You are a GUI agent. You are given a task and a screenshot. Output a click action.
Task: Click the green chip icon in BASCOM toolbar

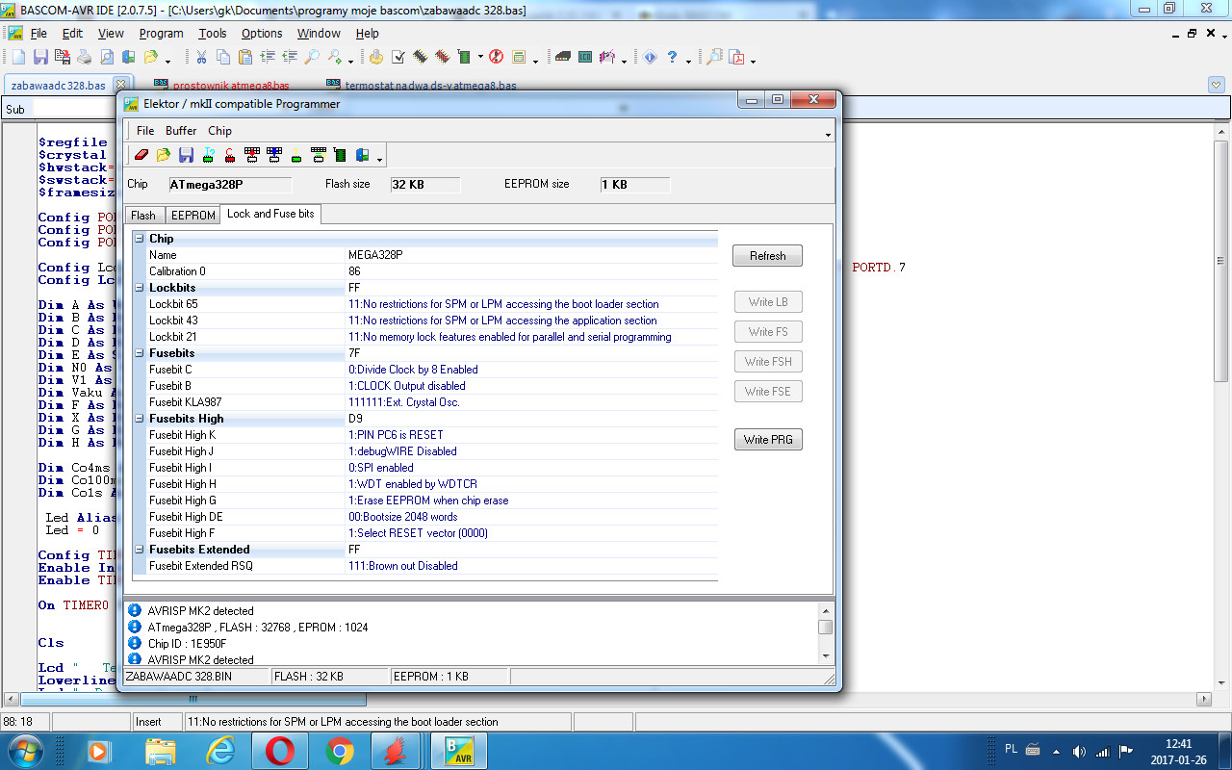464,57
